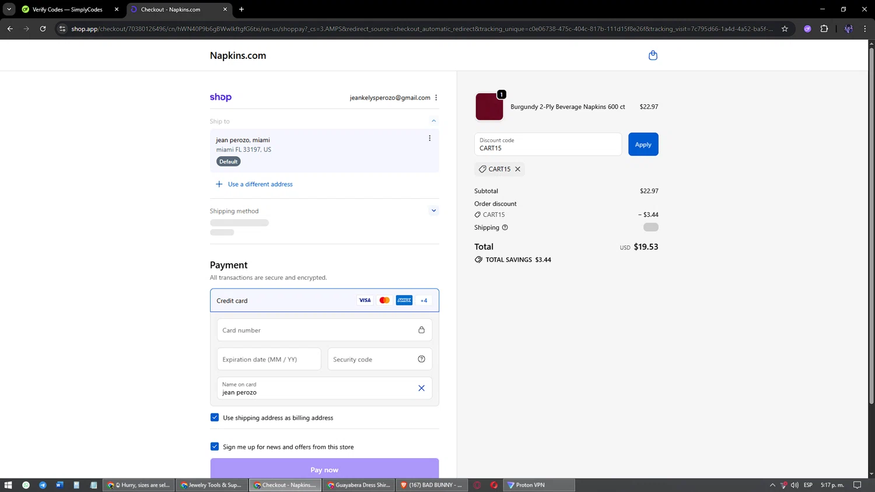Image resolution: width=875 pixels, height=492 pixels.
Task: Uncheck Sign me up for news and offers
Action: (215, 447)
